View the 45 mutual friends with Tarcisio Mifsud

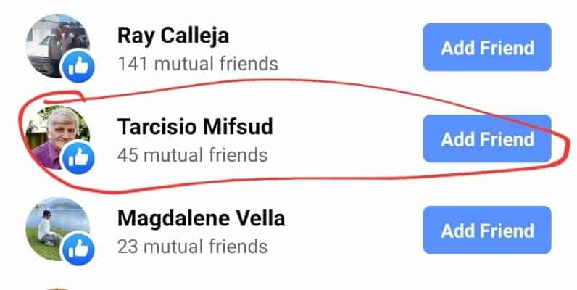click(x=192, y=154)
